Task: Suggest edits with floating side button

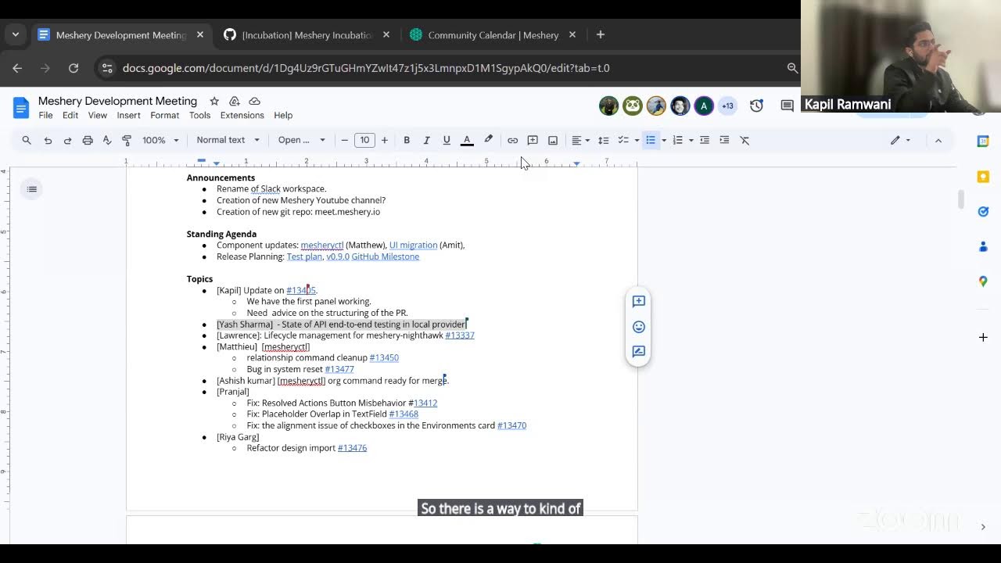Action: (638, 352)
